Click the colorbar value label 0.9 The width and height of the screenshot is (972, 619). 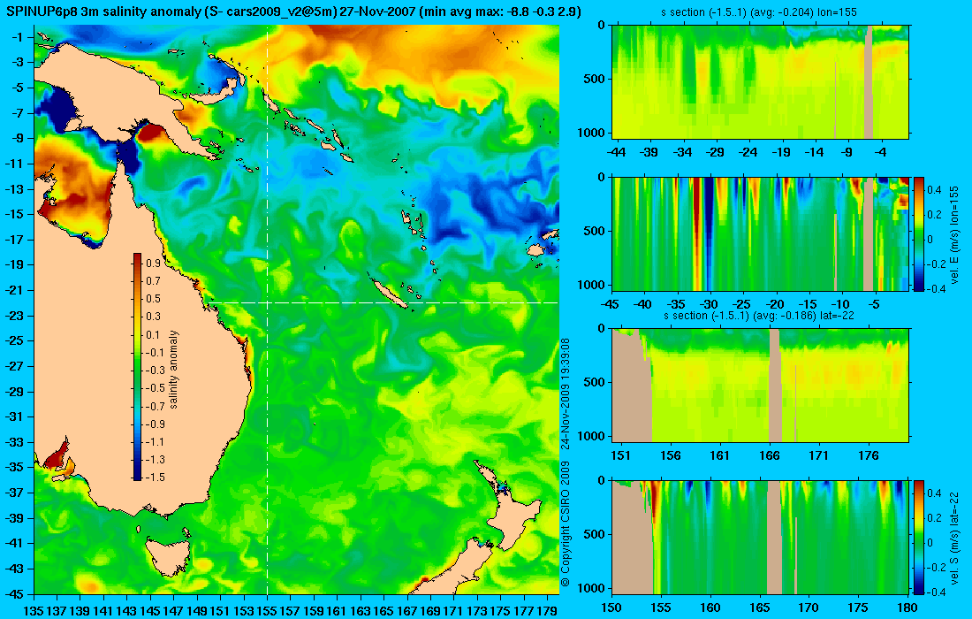tap(153, 263)
